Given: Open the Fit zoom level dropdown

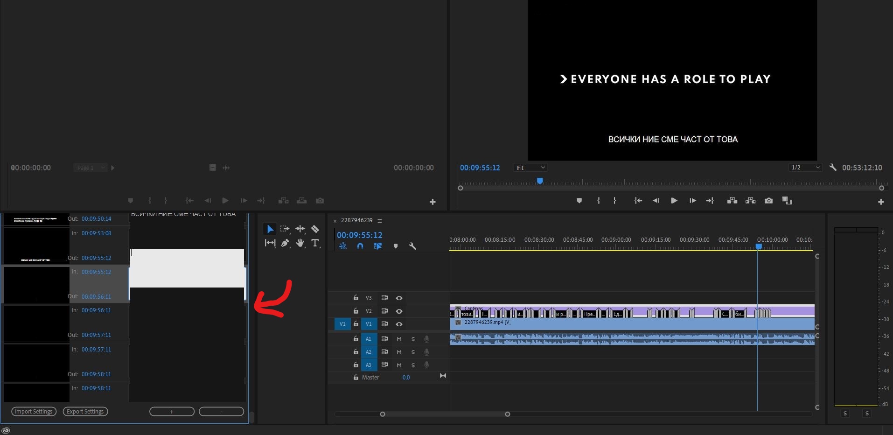Looking at the screenshot, I should pyautogui.click(x=530, y=167).
